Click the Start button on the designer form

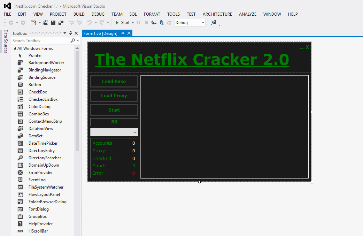coord(114,109)
